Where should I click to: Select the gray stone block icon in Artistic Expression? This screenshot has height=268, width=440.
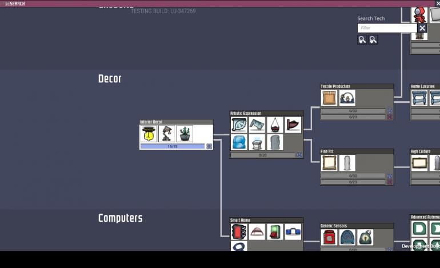pos(275,142)
